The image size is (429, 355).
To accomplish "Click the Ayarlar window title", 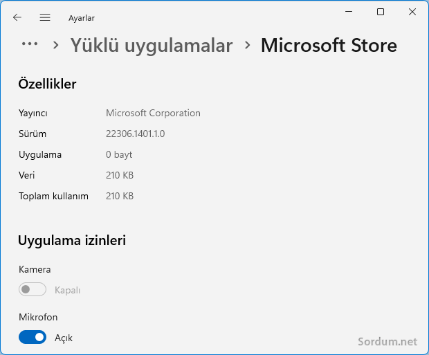I will pos(82,18).
